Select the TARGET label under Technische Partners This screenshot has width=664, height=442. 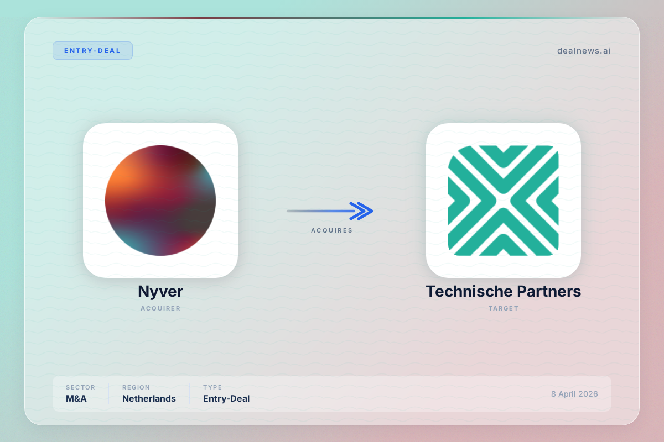503,308
